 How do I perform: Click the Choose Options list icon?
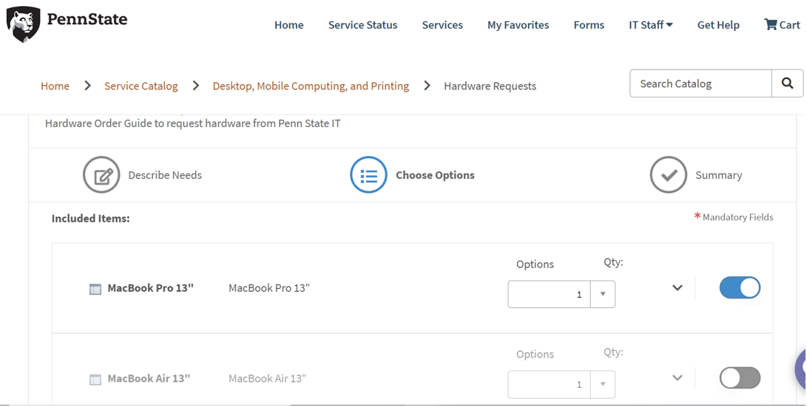click(368, 175)
